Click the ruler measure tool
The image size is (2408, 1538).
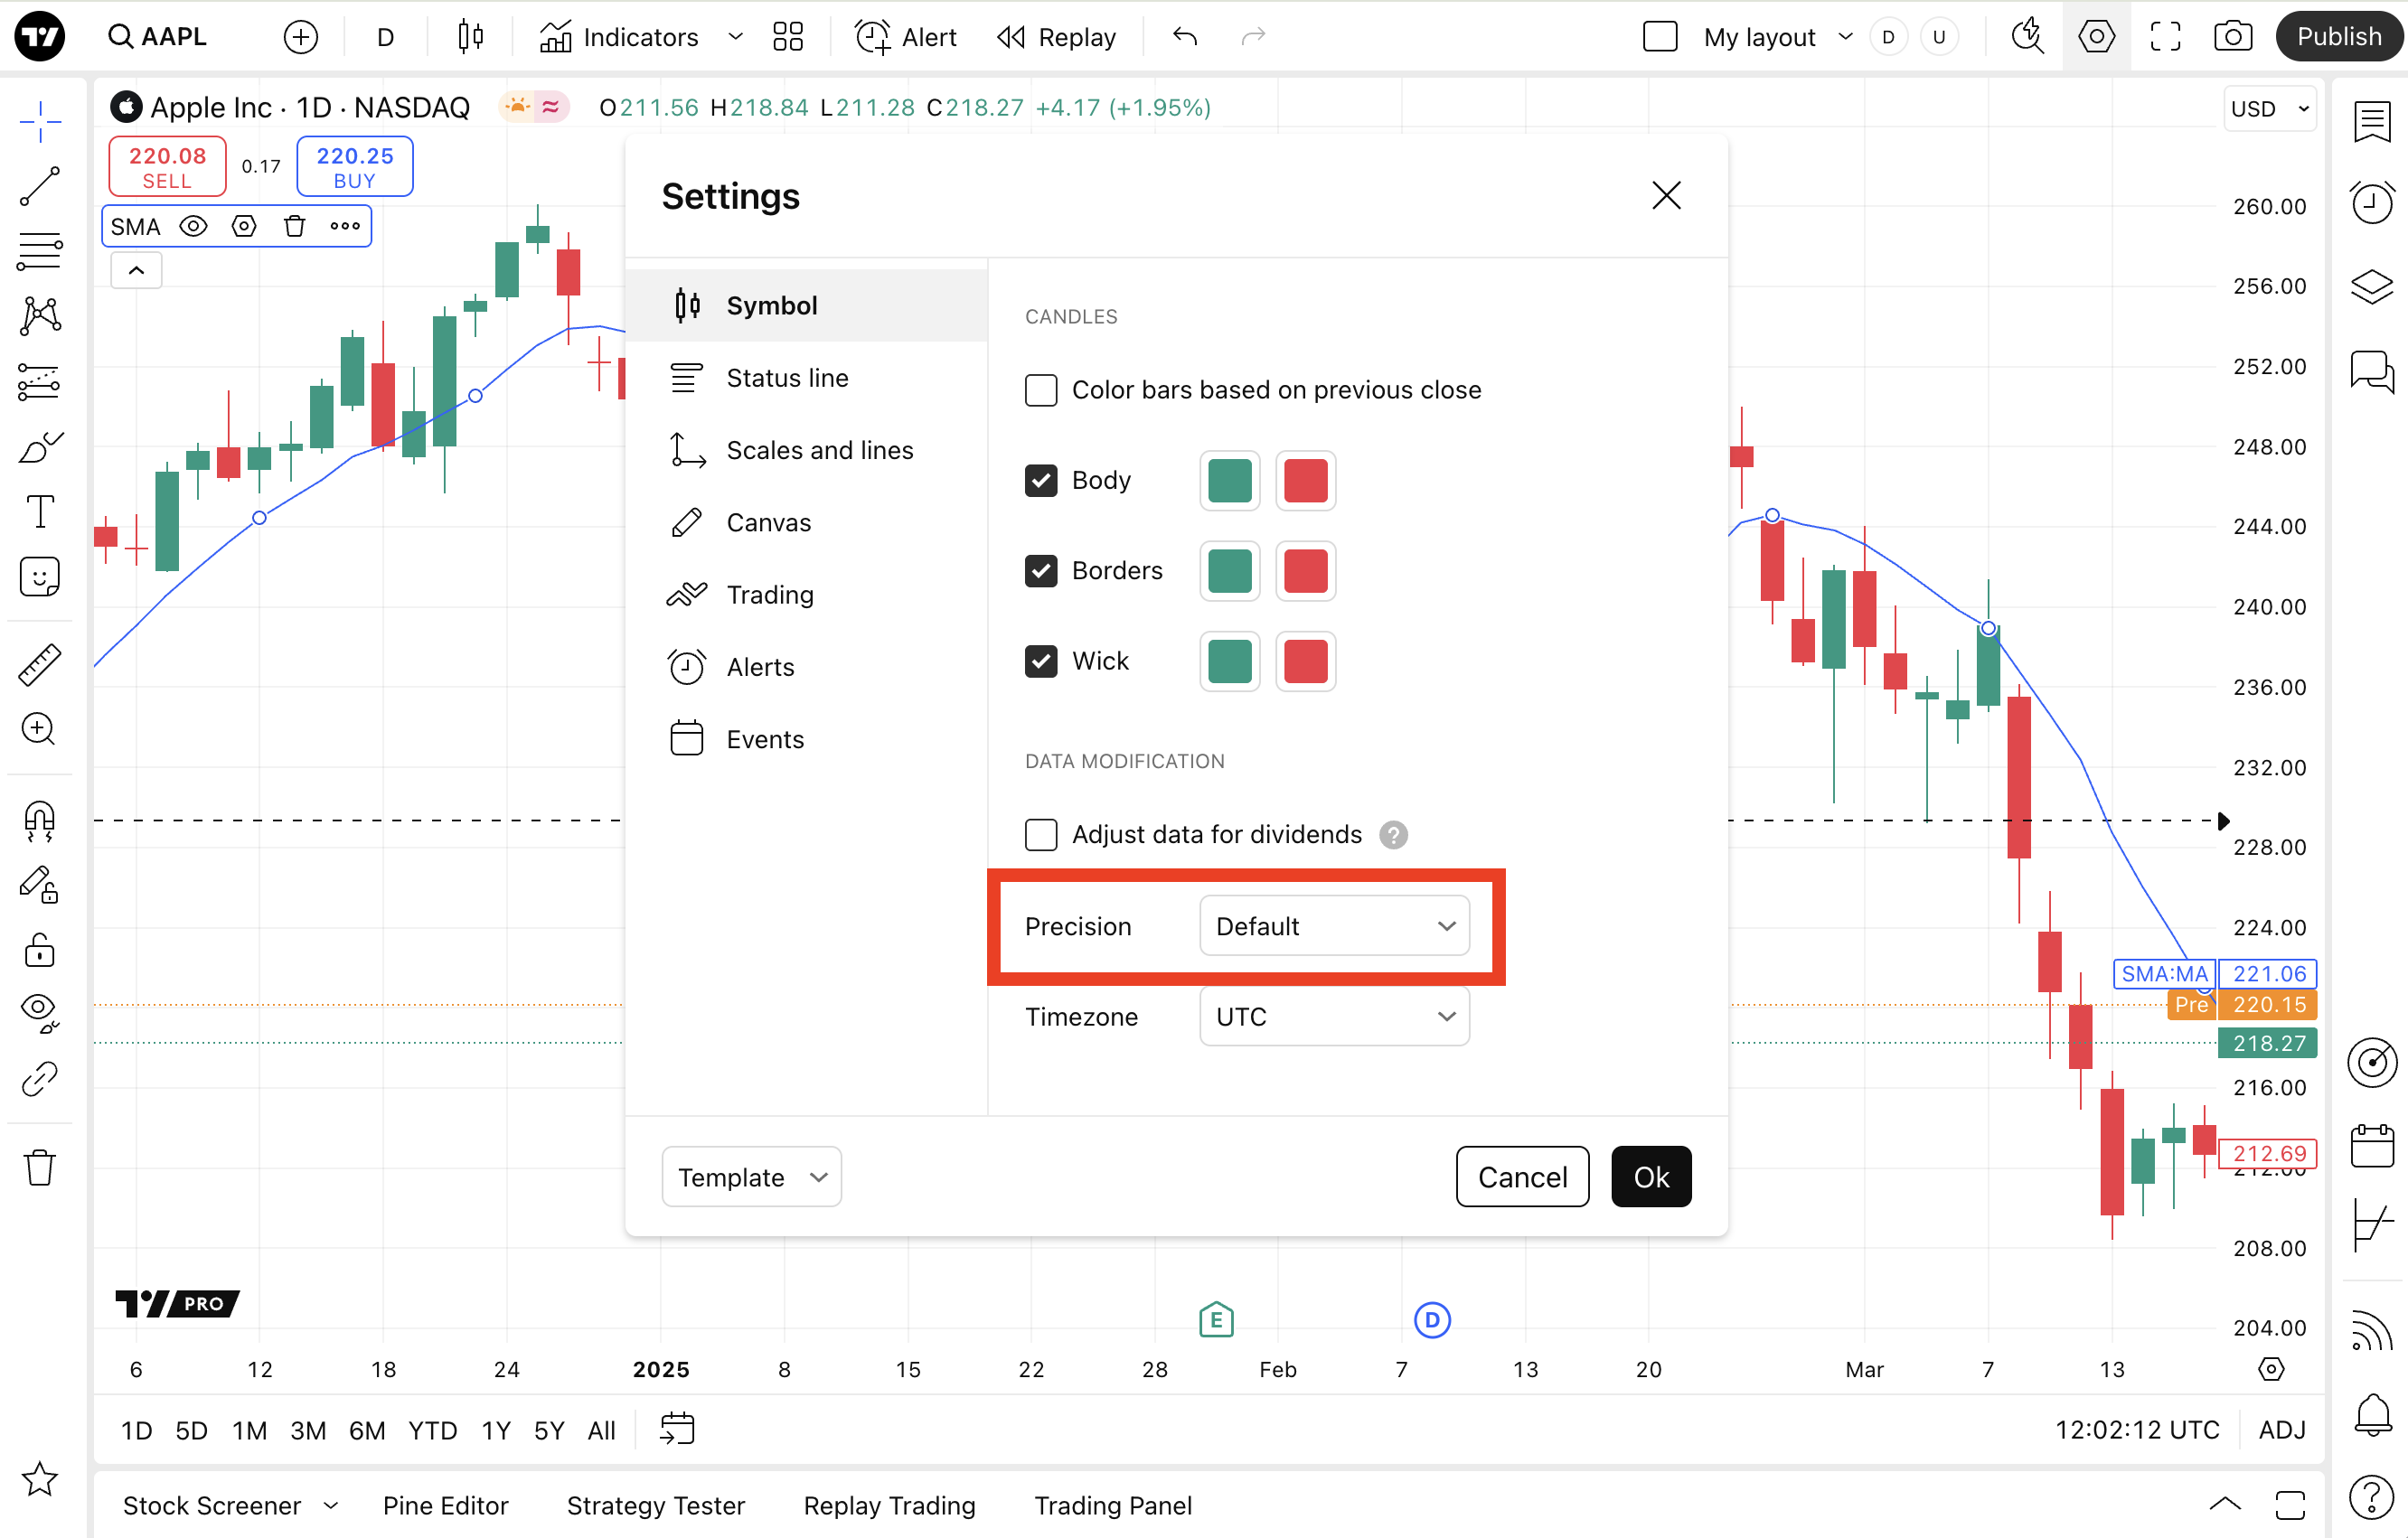click(40, 665)
